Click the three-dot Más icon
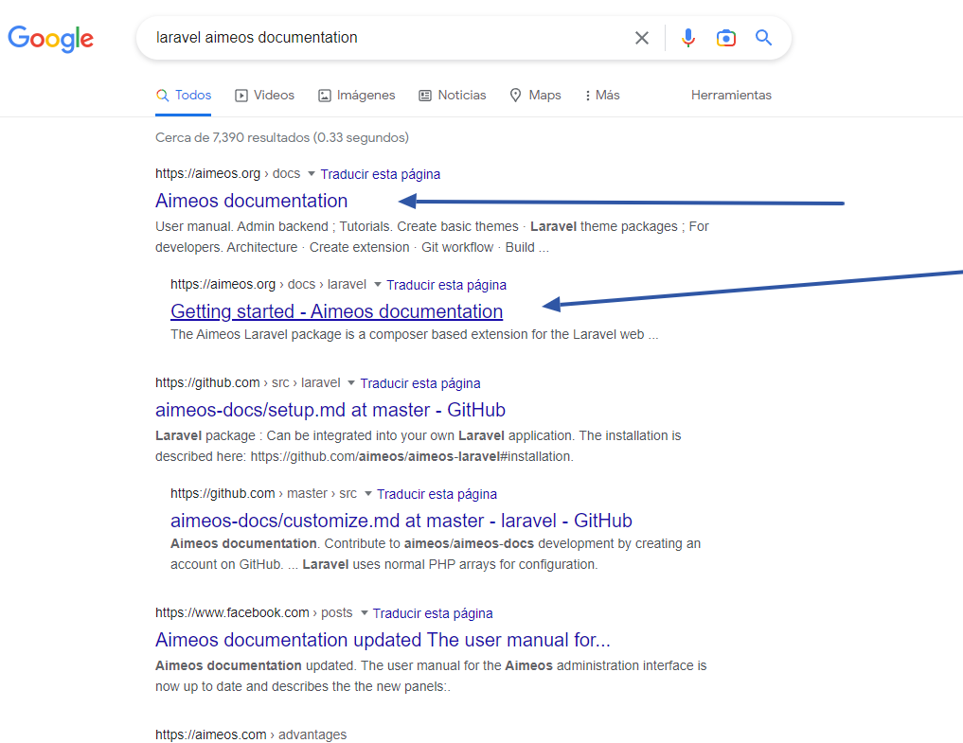The width and height of the screenshot is (963, 743). [588, 96]
